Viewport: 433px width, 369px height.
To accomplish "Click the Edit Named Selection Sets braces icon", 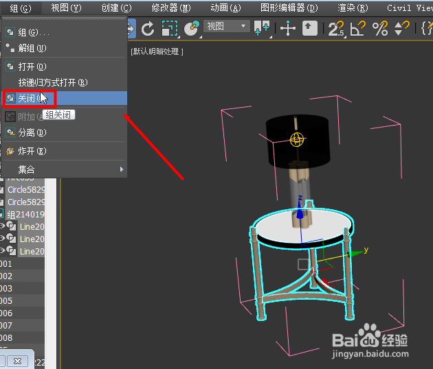I will pos(427,28).
